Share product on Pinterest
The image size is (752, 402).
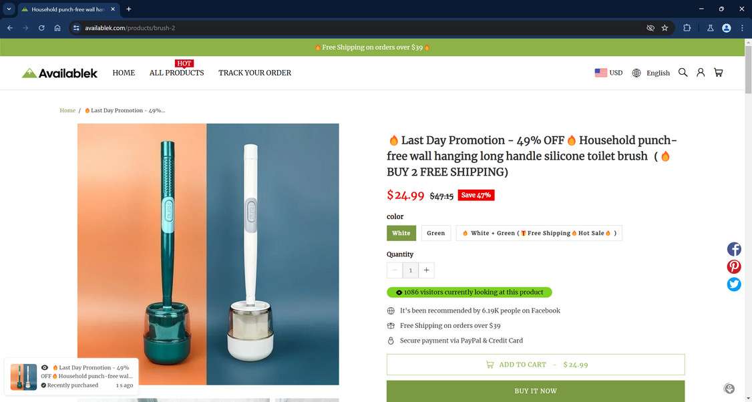pyautogui.click(x=734, y=266)
